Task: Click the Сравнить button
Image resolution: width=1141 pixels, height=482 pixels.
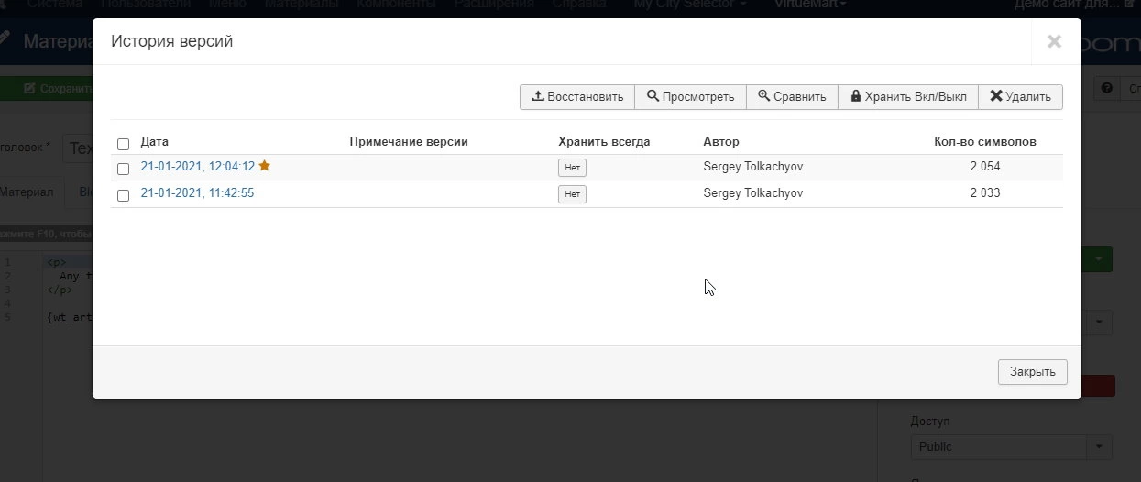Action: [x=793, y=96]
